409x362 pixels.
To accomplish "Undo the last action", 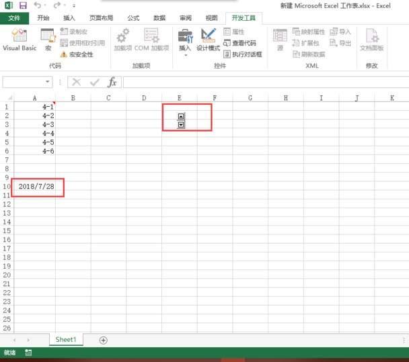I will pos(38,5).
